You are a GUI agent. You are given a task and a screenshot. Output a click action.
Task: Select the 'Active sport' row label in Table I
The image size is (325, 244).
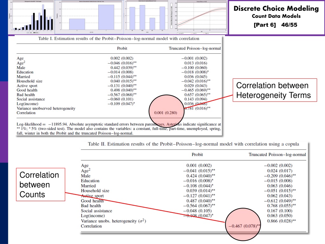click(27, 86)
